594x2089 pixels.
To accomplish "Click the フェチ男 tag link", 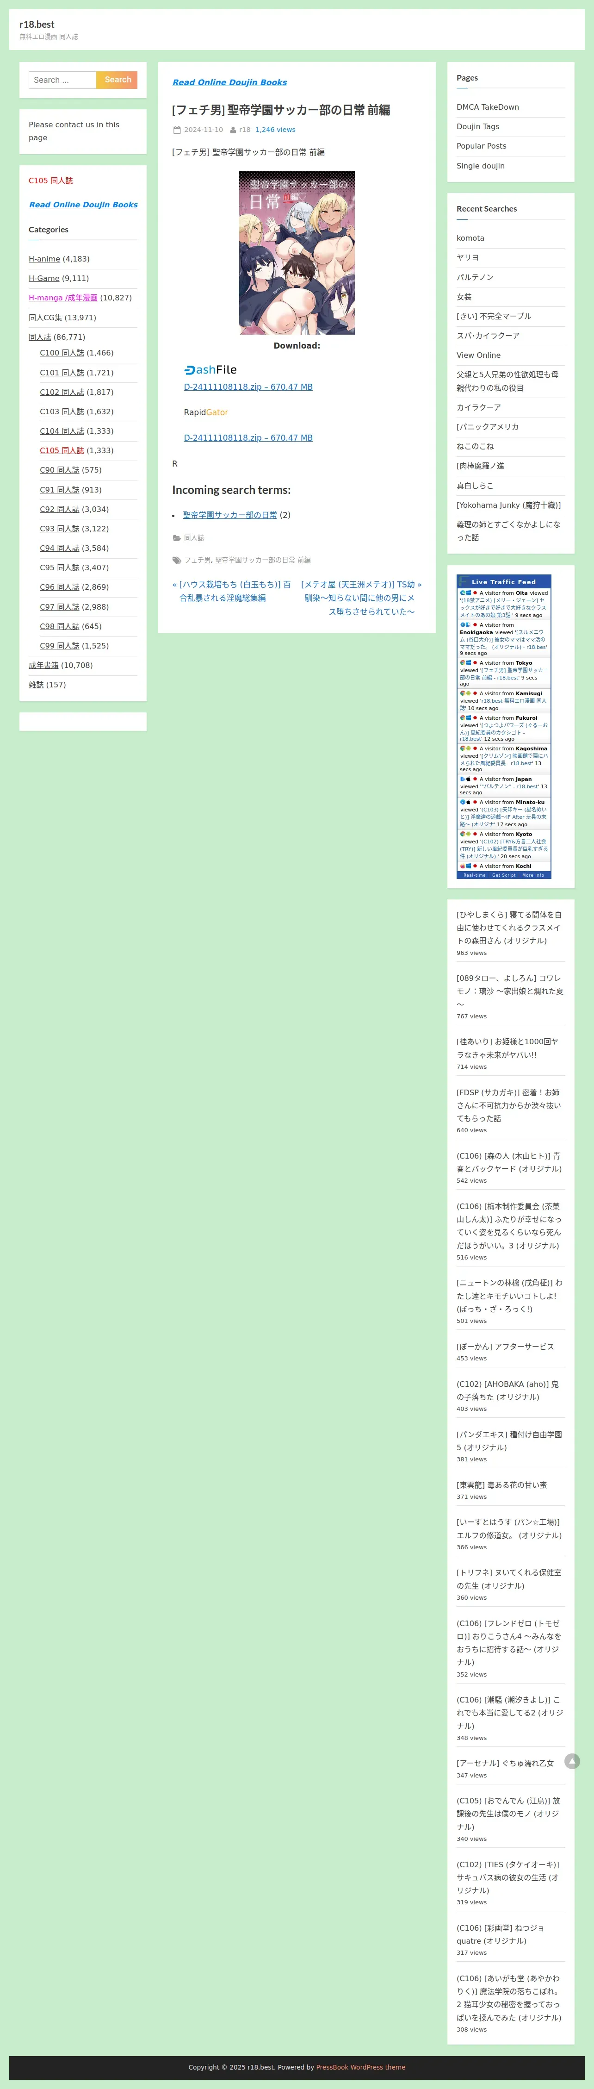I will click(197, 560).
